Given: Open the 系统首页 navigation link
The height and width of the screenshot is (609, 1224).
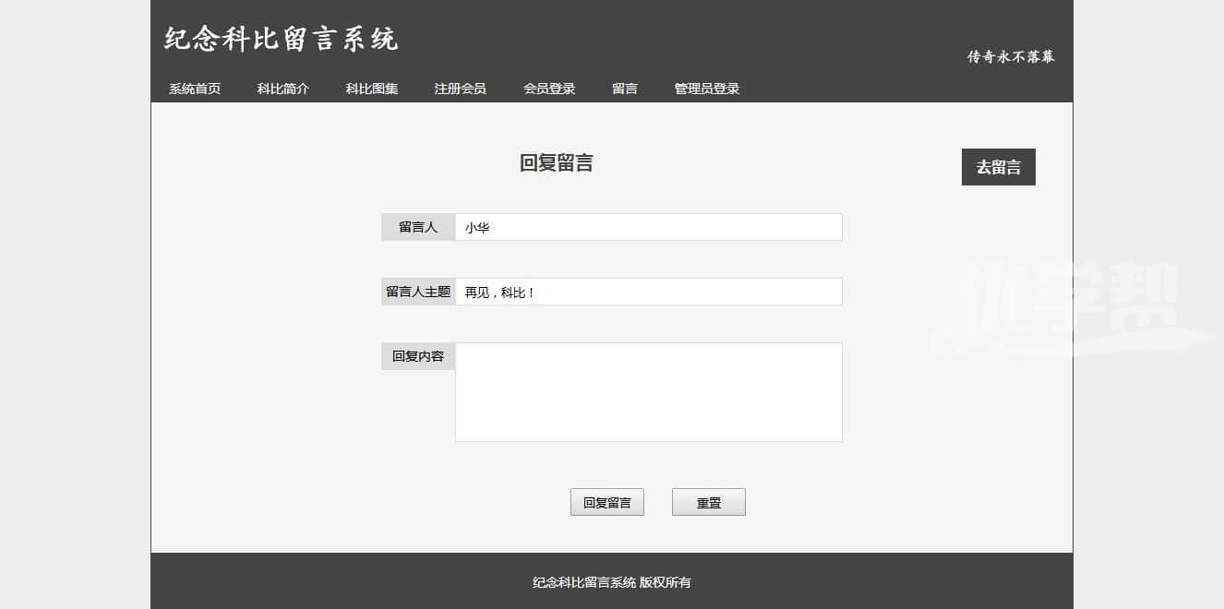Looking at the screenshot, I should 195,89.
